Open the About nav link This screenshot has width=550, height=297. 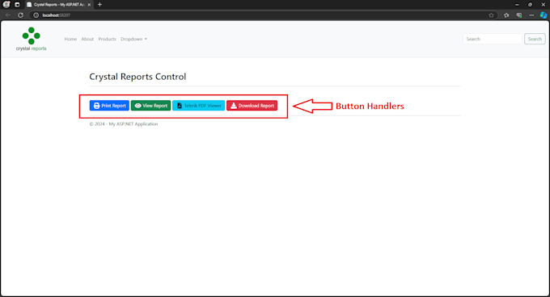pyautogui.click(x=87, y=40)
